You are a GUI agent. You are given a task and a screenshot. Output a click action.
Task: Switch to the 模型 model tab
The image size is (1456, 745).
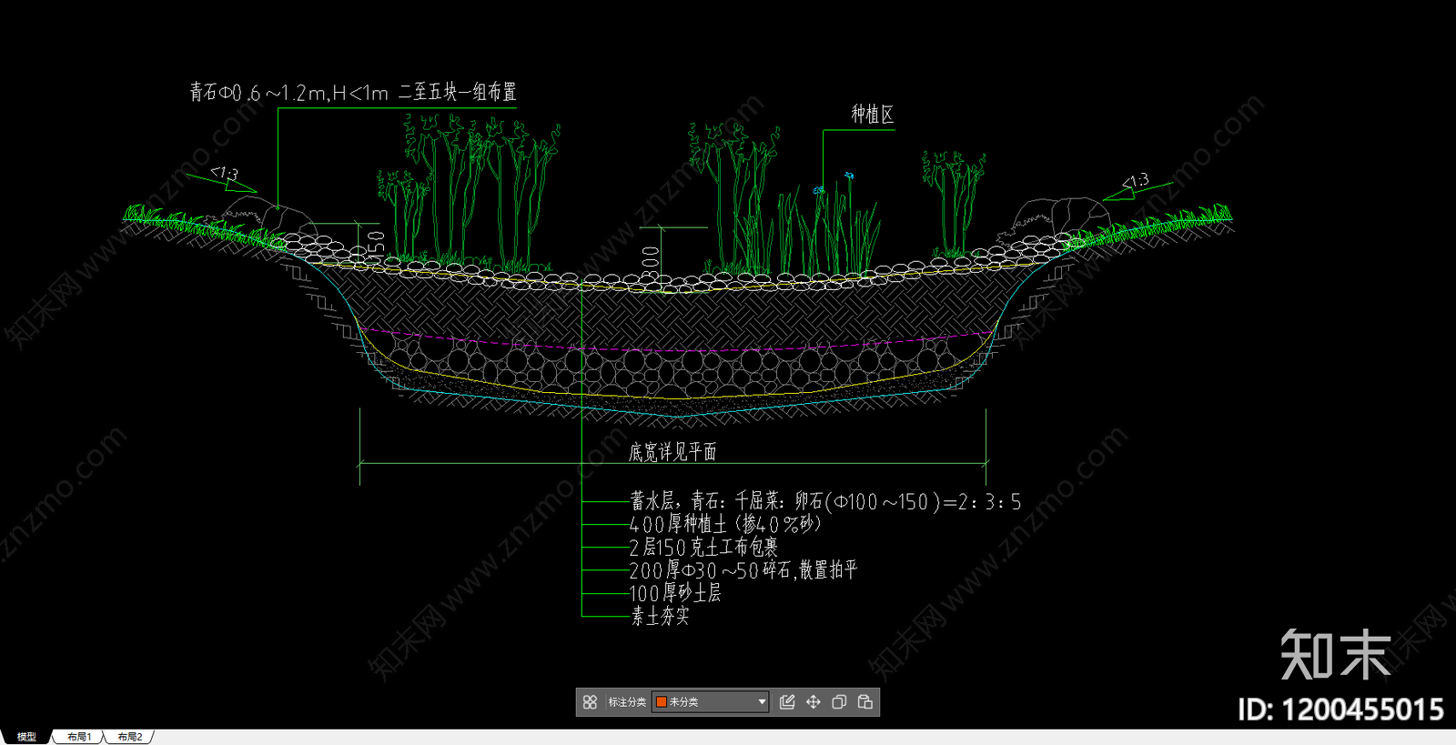26,737
